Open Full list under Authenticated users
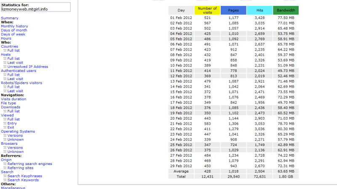 (x=13, y=75)
